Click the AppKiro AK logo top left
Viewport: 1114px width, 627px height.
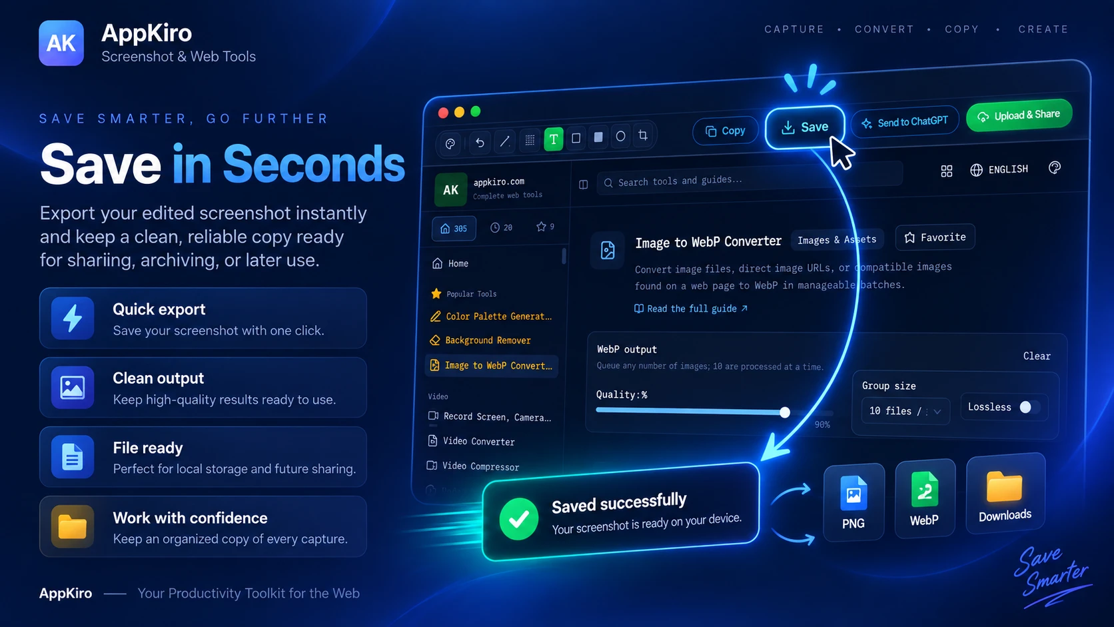(x=61, y=43)
